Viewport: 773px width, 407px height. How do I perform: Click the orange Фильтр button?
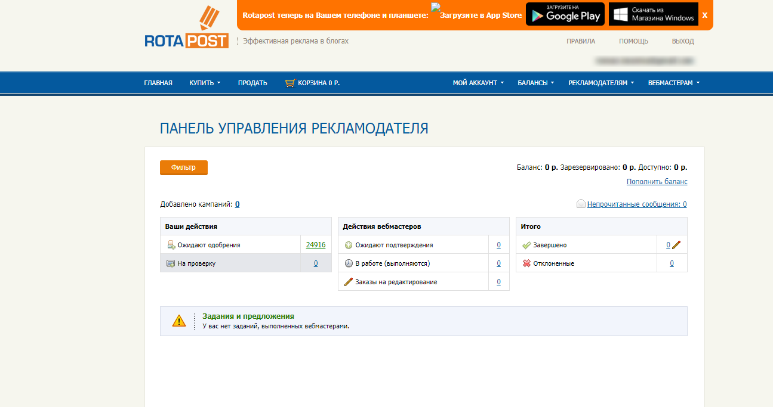coord(183,167)
